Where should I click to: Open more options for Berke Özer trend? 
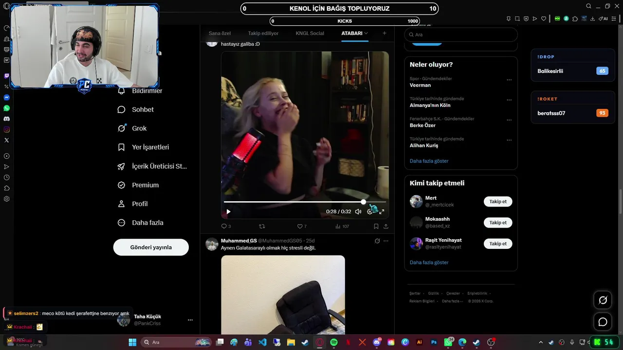pyautogui.click(x=509, y=120)
